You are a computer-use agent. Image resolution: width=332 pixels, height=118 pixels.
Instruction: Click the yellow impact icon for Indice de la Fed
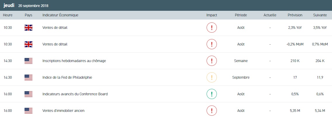(212, 78)
